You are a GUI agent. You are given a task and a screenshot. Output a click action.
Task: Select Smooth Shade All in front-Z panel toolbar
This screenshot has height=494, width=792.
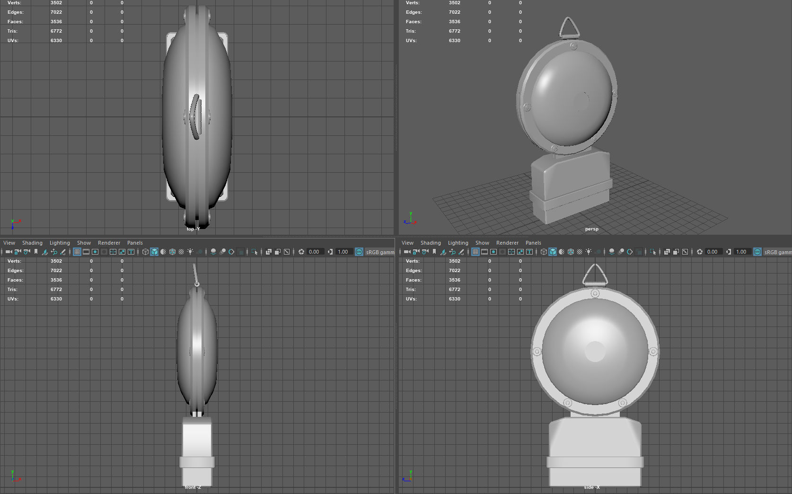pos(154,252)
